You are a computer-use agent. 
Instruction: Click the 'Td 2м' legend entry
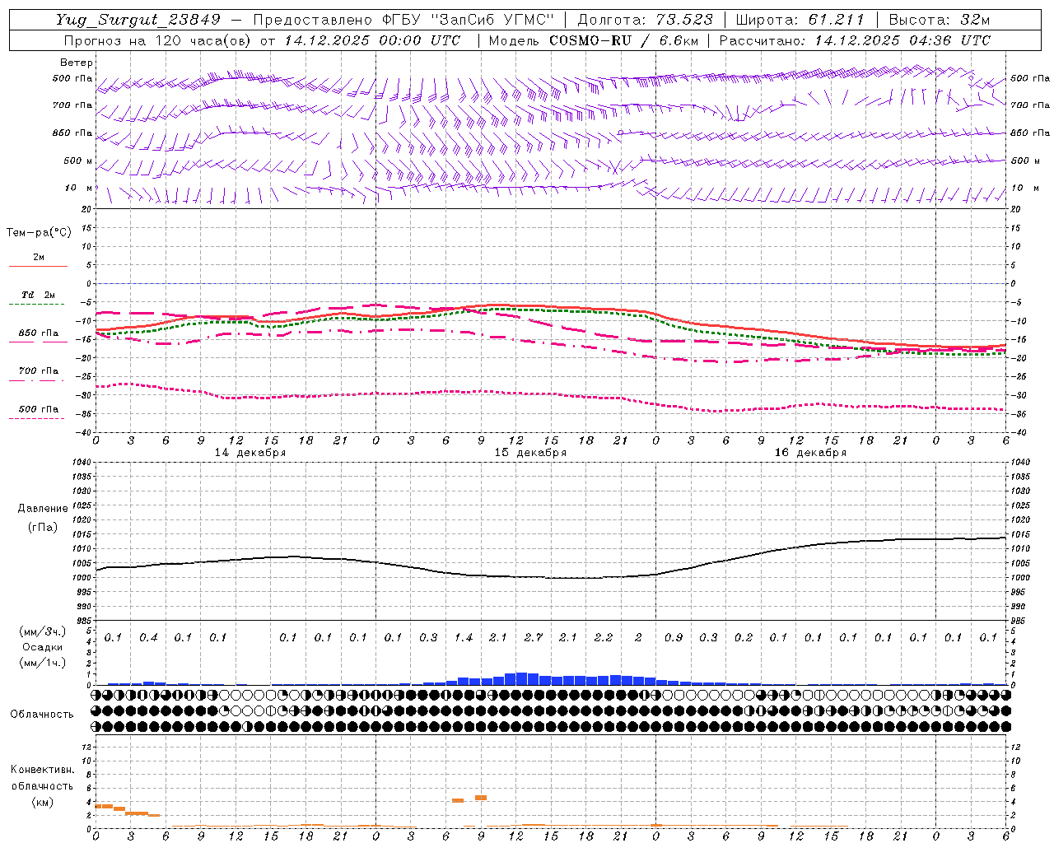(39, 295)
